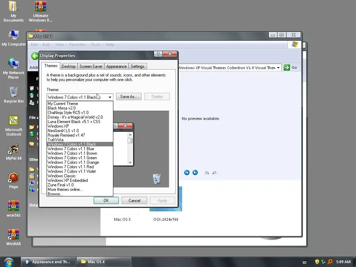Click the magnifier tray icon

point(330,262)
